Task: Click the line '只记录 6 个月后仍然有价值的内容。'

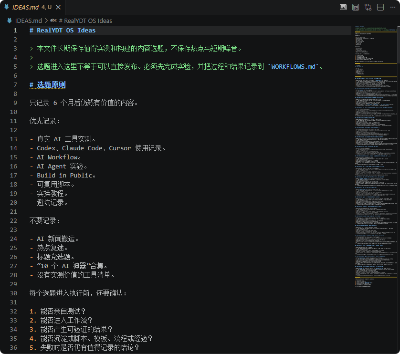Action: [x=84, y=103]
